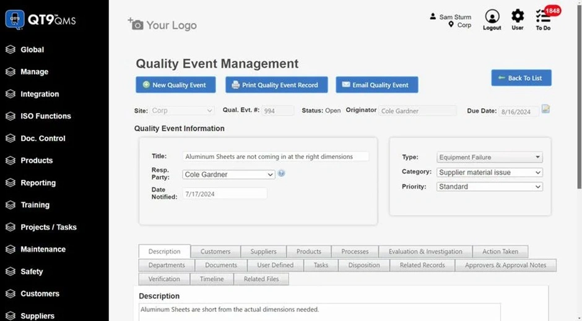Expand the Type dropdown
Viewport: 582px width, 321px height.
490,158
